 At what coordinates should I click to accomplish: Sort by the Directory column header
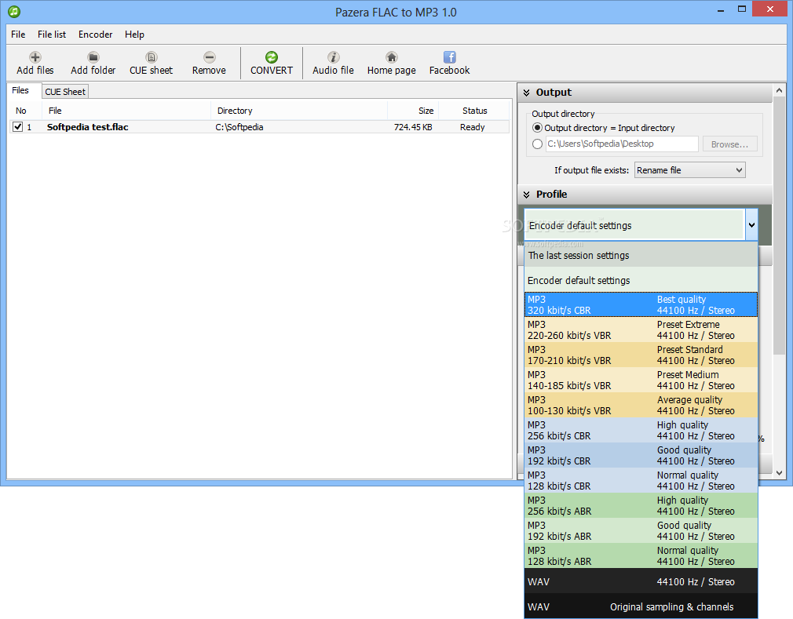pyautogui.click(x=299, y=111)
